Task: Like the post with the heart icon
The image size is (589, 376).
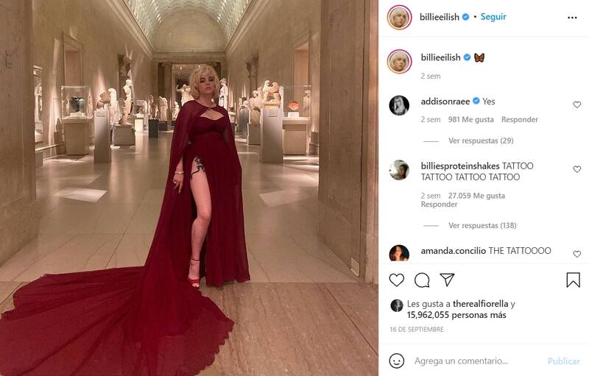Action: click(396, 280)
